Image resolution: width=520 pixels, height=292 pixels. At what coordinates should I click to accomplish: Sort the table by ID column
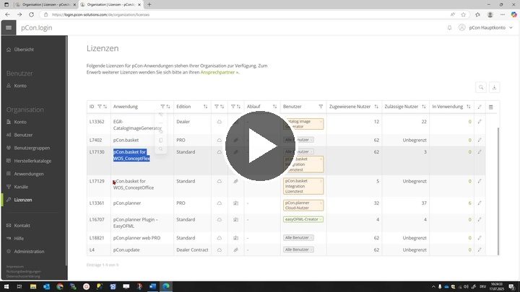click(105, 107)
